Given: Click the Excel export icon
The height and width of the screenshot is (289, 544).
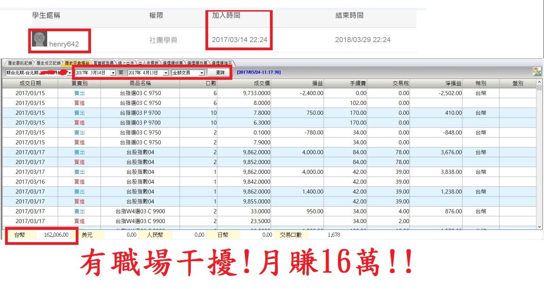Looking at the screenshot, I should [x=537, y=72].
